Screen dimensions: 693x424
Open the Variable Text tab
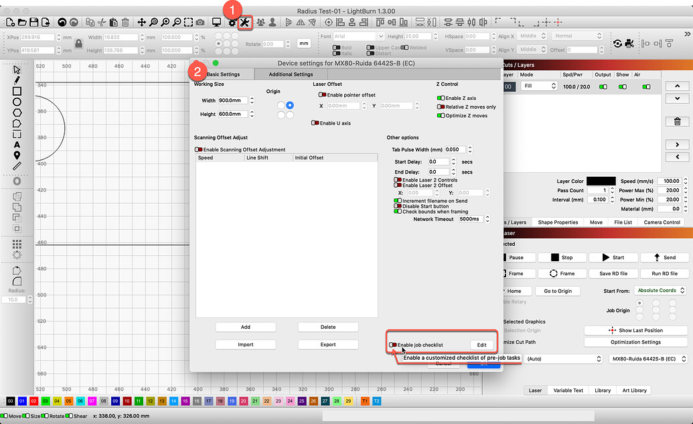click(x=567, y=390)
